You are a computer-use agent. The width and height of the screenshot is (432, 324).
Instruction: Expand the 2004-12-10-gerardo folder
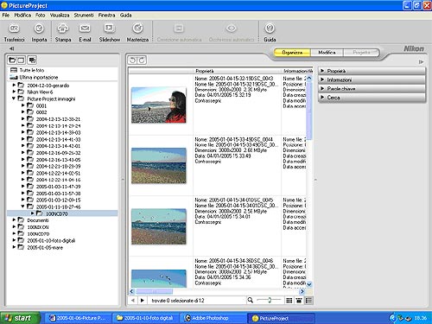point(14,86)
